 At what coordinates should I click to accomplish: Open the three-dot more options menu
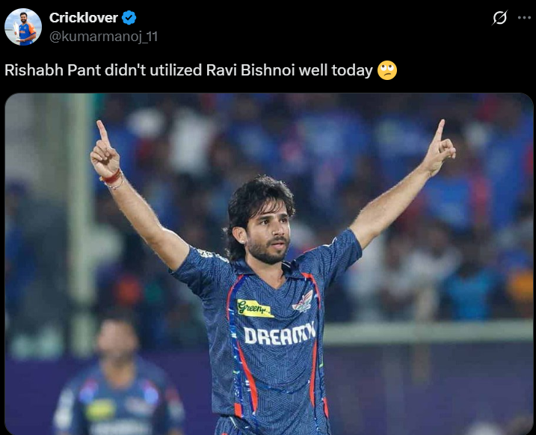point(524,18)
